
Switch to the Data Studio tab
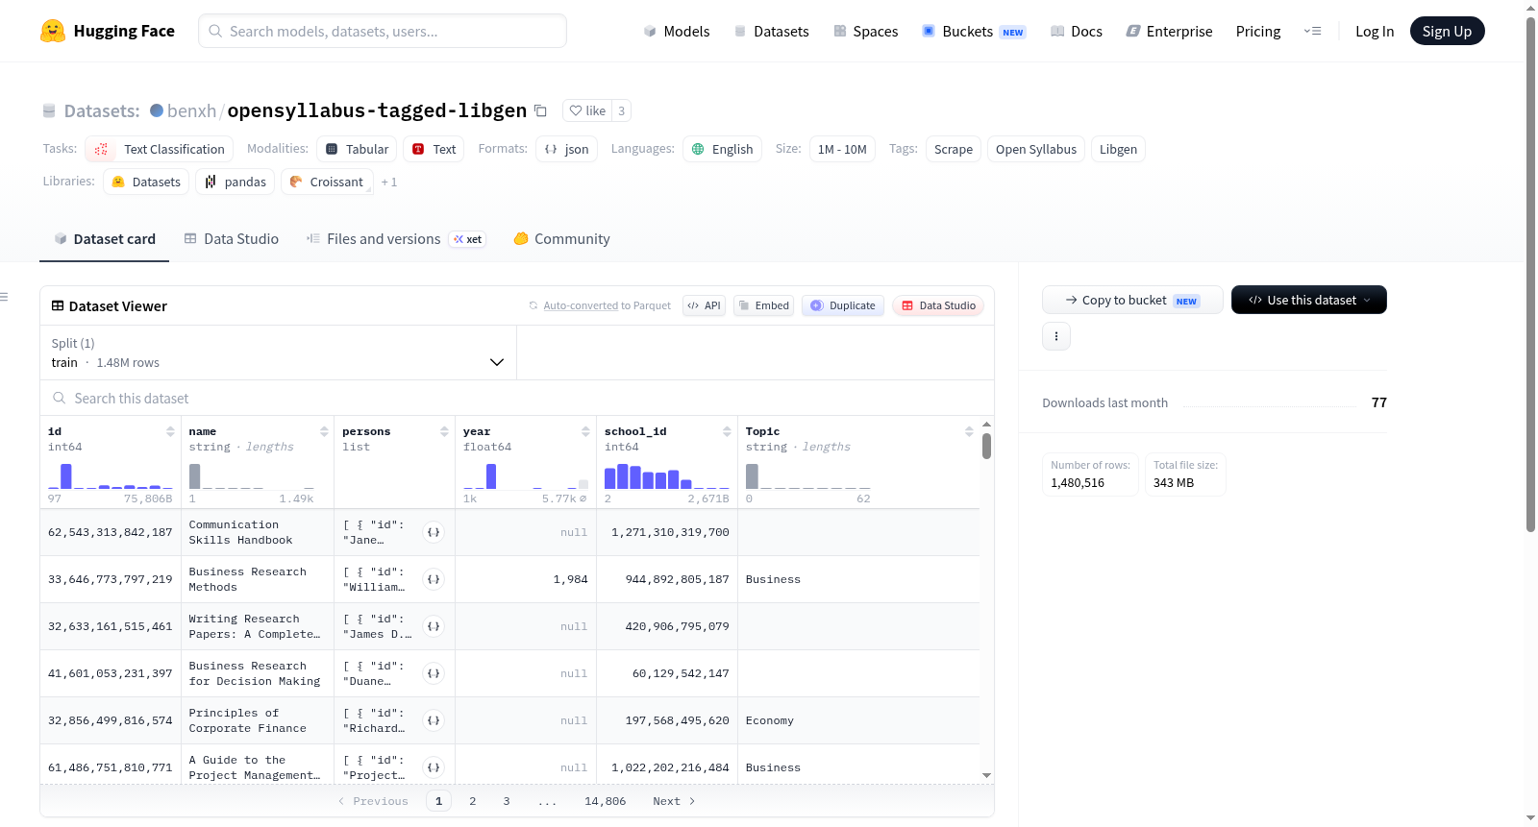(232, 239)
